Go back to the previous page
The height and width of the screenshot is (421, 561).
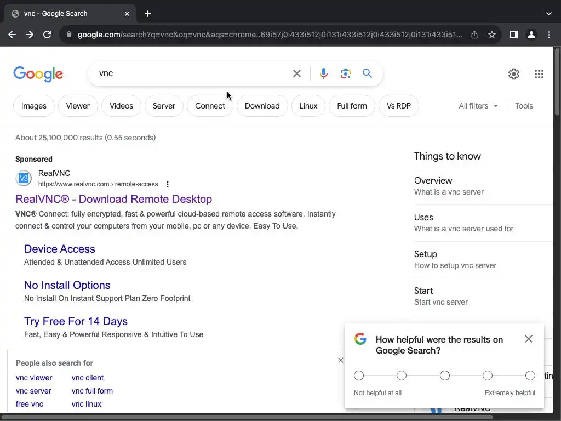point(12,35)
